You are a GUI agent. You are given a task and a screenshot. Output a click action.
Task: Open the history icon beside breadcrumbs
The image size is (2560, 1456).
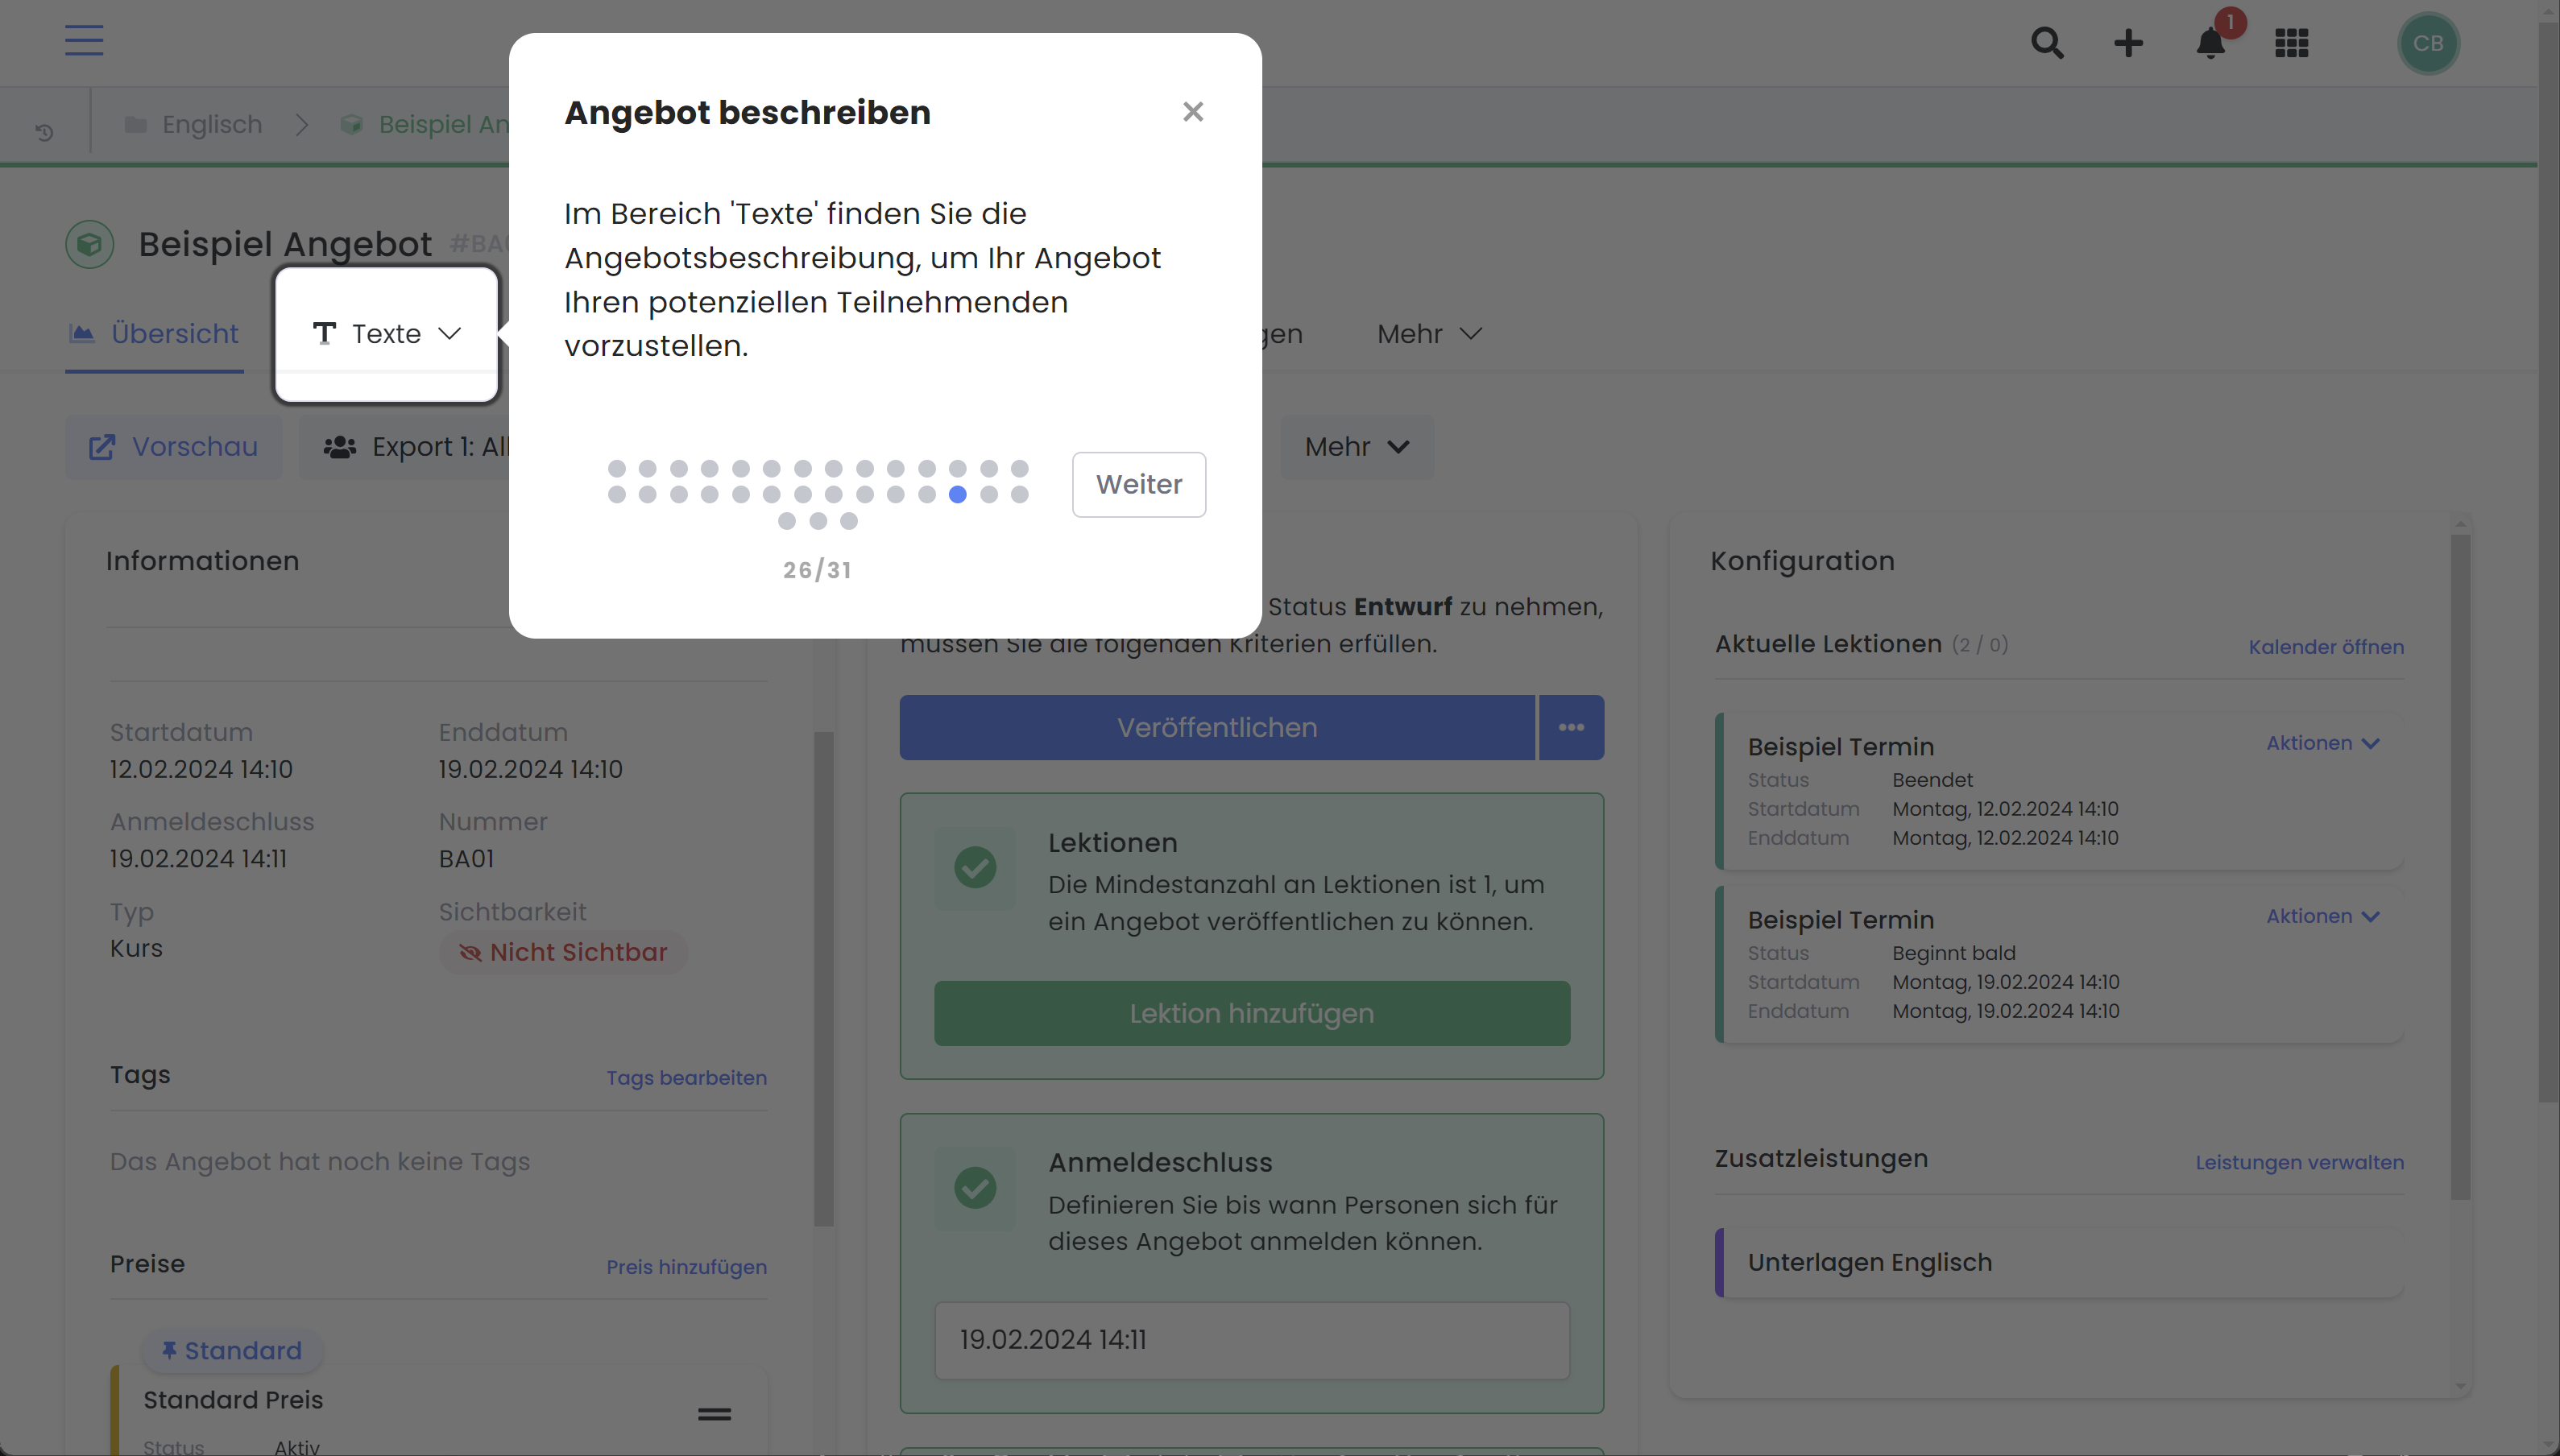(44, 131)
